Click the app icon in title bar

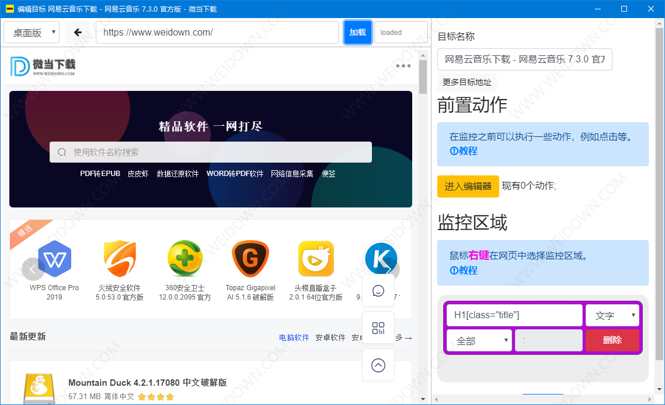point(9,9)
